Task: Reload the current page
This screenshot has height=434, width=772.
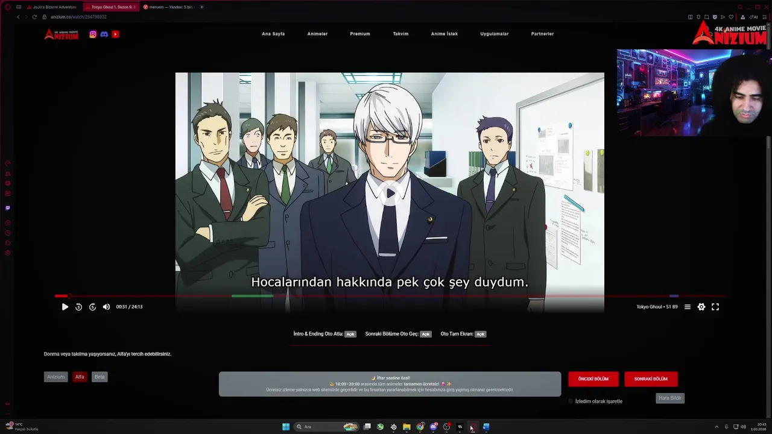Action: pos(34,17)
